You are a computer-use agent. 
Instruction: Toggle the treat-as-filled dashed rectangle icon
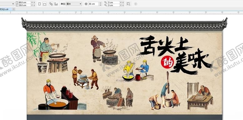[128, 4]
